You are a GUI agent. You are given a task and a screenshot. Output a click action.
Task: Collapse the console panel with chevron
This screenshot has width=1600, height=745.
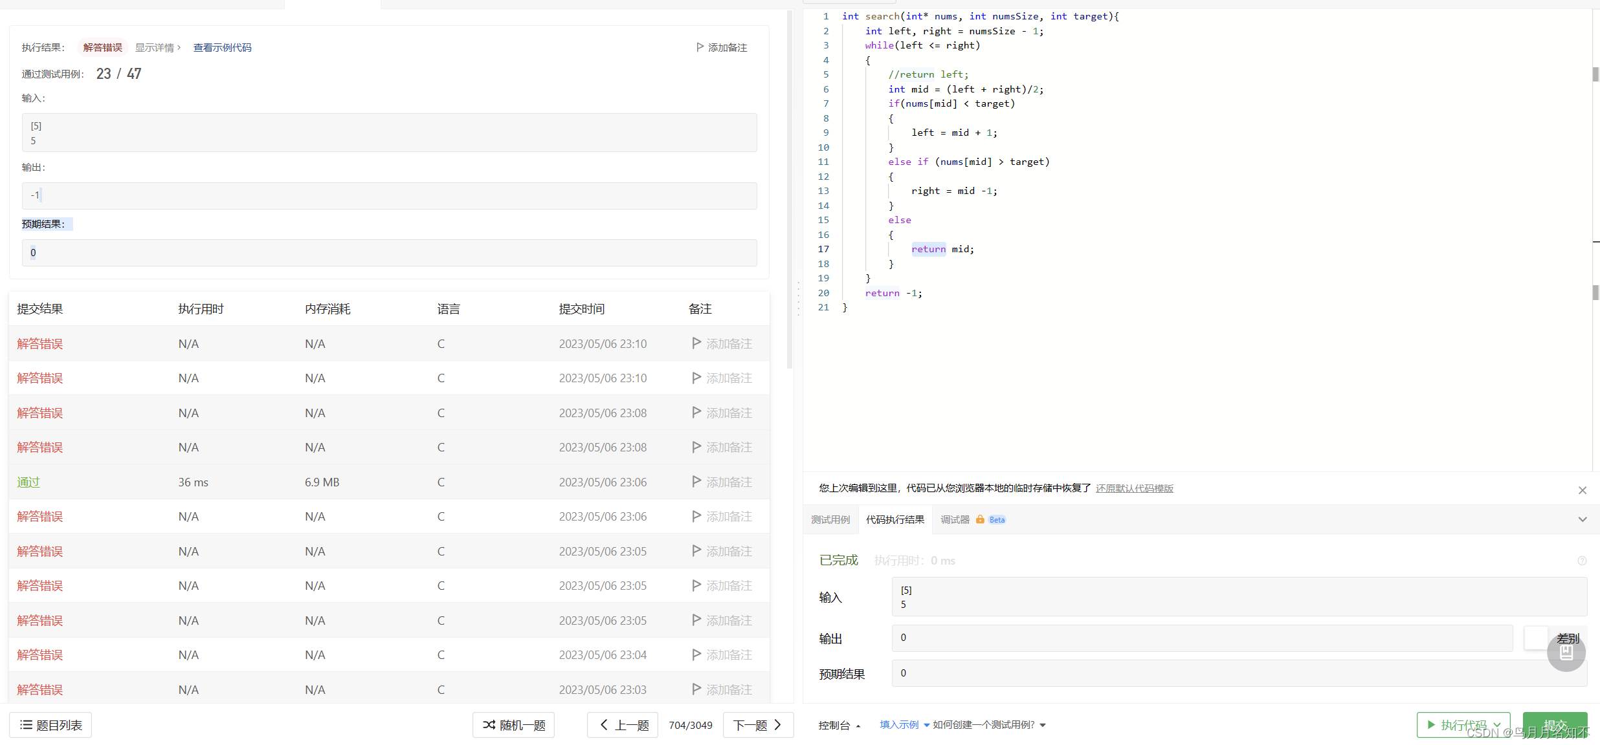click(x=1582, y=519)
